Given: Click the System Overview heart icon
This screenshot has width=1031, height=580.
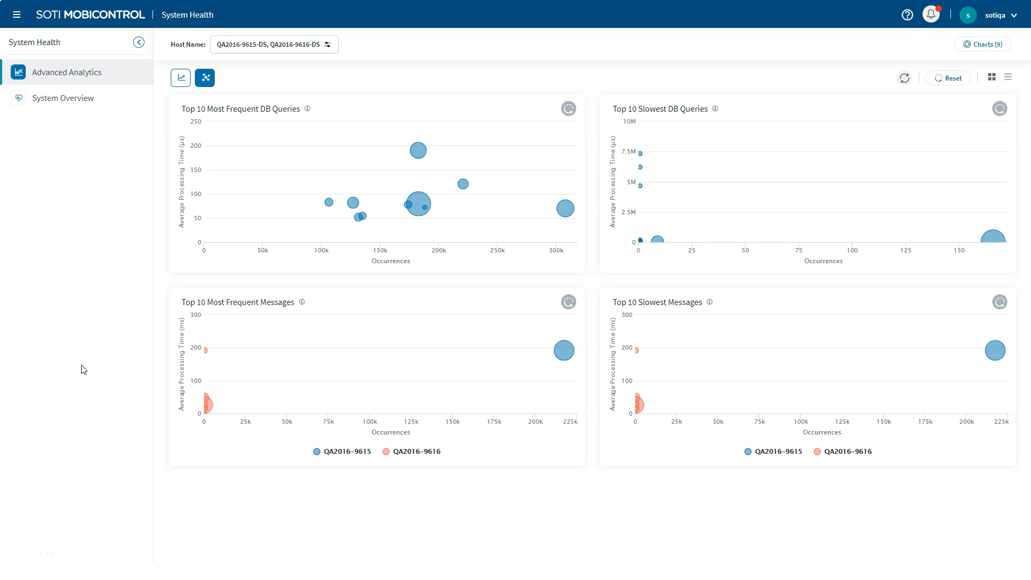Looking at the screenshot, I should click(18, 98).
